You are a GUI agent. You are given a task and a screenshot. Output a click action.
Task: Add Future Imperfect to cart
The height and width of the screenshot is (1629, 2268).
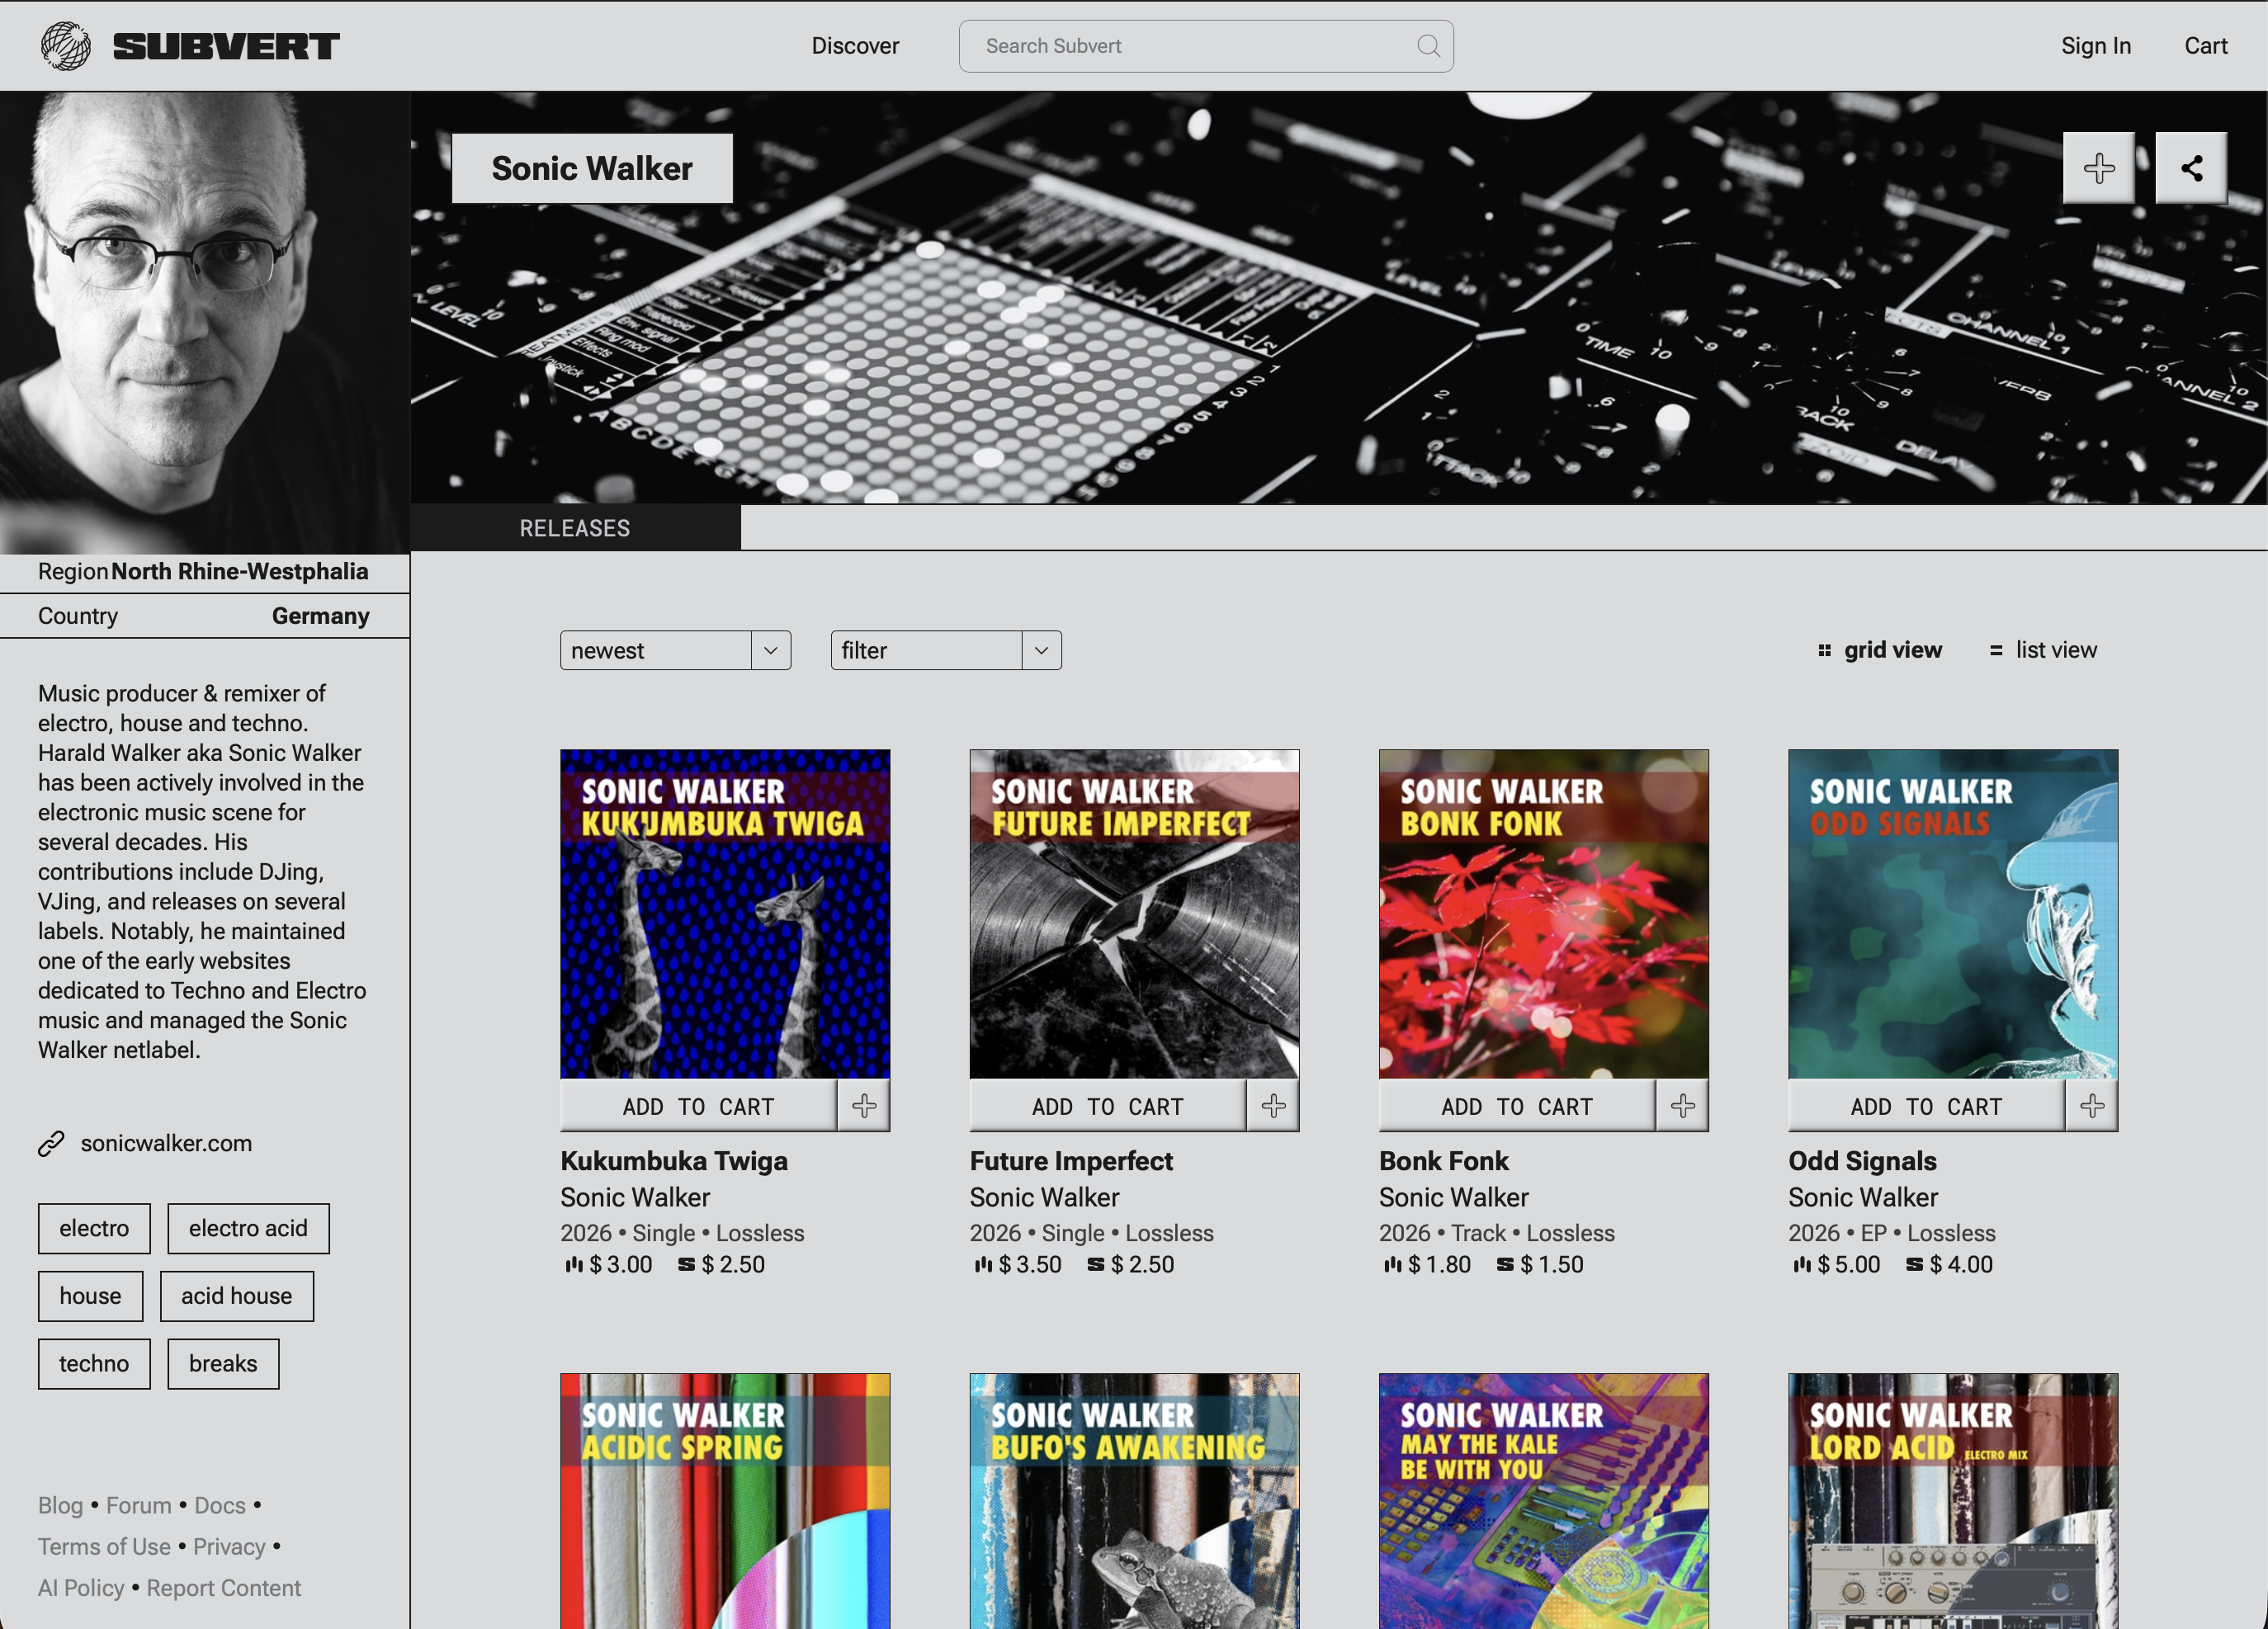point(1107,1106)
